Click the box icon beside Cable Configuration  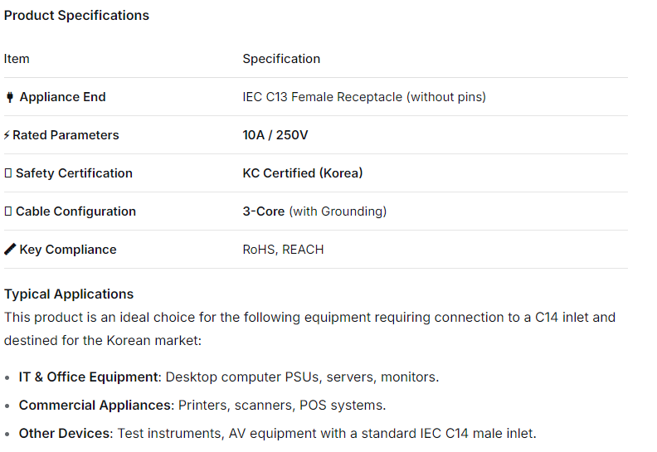point(8,211)
